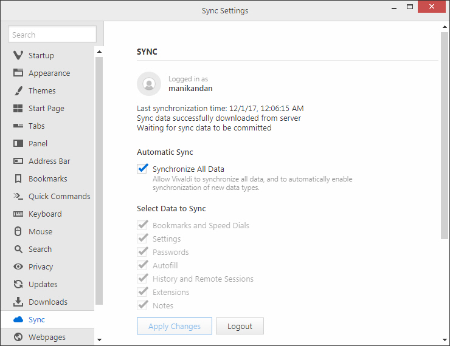Click main panel scrollbar down arrow
Screen dimensions: 450x346
pos(445,340)
